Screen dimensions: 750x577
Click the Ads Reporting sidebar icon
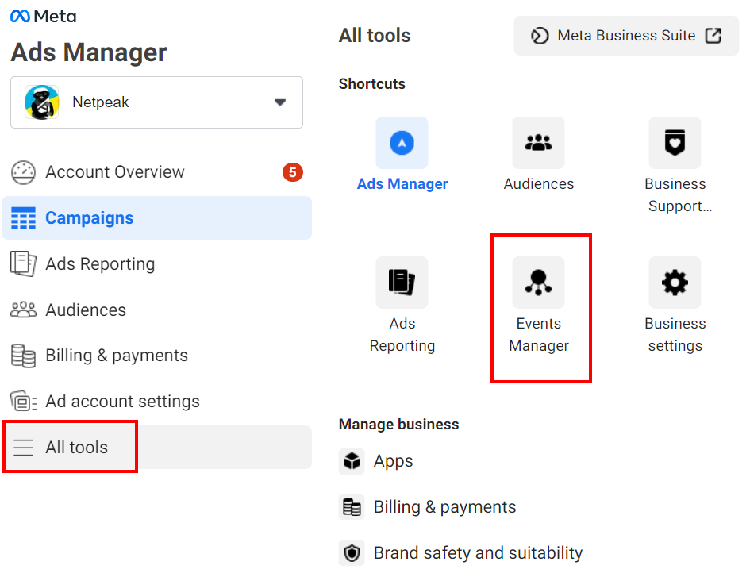[23, 263]
